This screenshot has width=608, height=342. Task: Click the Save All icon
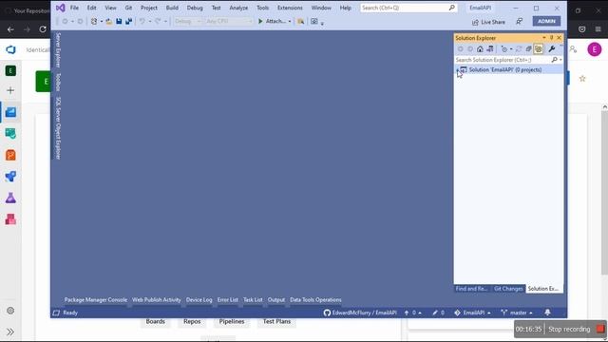click(x=128, y=21)
